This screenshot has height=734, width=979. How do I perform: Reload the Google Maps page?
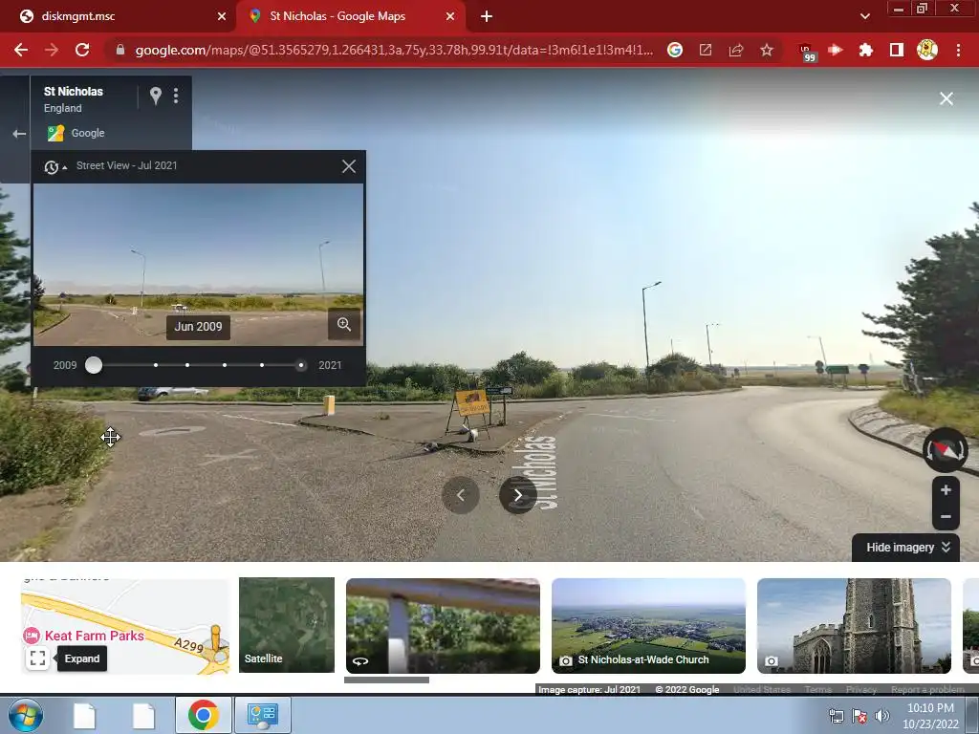point(82,50)
